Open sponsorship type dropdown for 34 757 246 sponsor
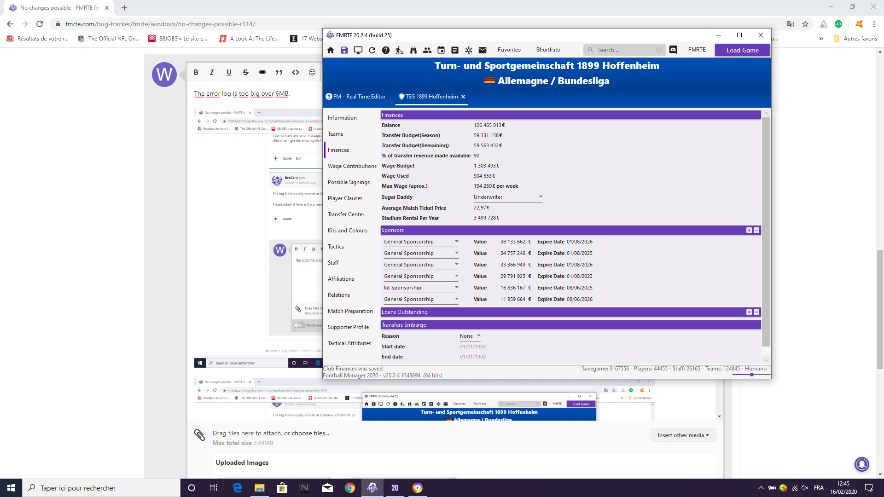The width and height of the screenshot is (884, 497). 421,253
